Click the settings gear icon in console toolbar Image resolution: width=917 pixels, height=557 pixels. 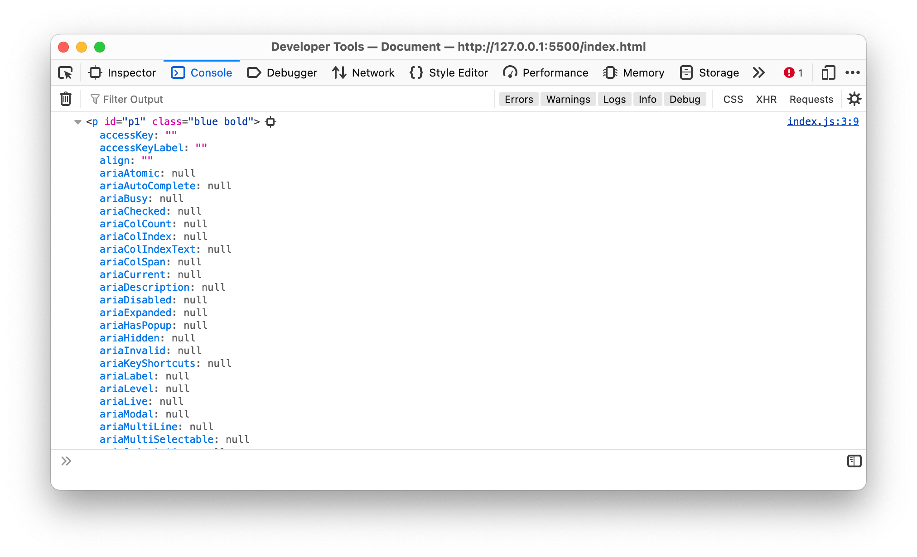point(854,99)
